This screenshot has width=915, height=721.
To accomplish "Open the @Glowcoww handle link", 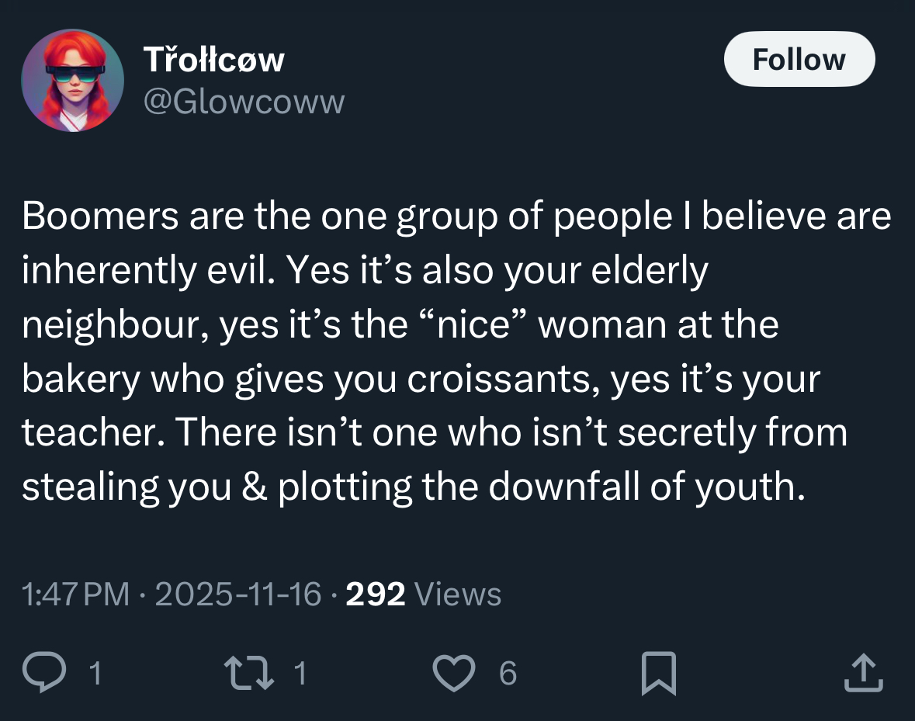I will (244, 102).
